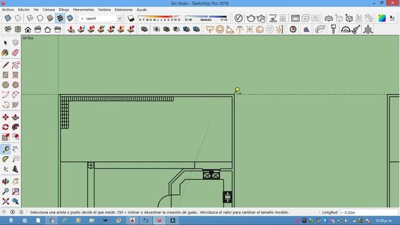Select the Zoom Window tool
The image size is (400, 225).
tap(16, 191)
